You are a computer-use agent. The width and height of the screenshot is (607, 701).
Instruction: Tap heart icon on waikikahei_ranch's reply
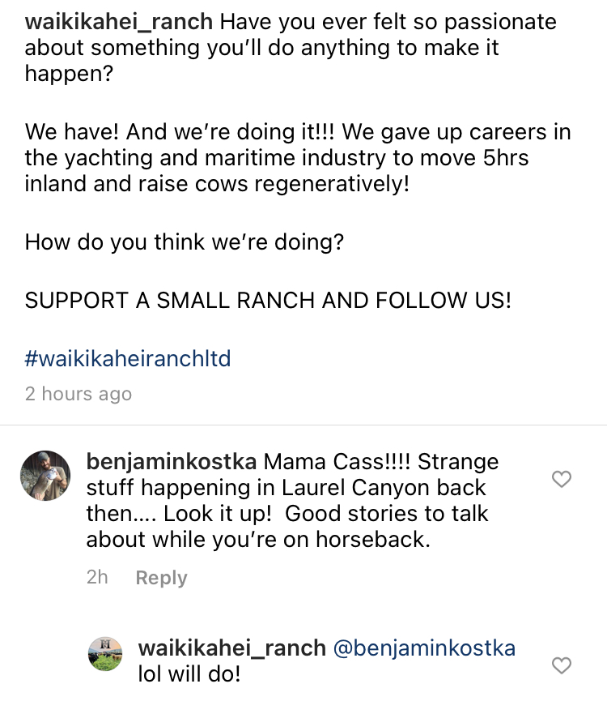pos(561,666)
